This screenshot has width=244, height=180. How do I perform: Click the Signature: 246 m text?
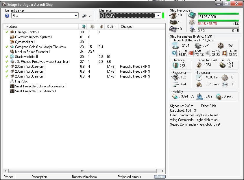(182, 106)
